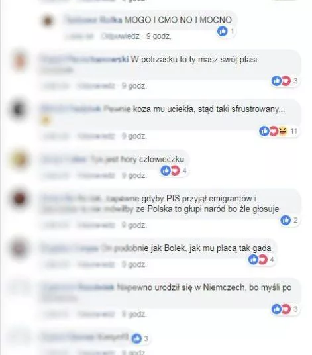The image size is (312, 355).
Task: Open avatar of MOGO I CMO commenter
Action: coord(48,21)
